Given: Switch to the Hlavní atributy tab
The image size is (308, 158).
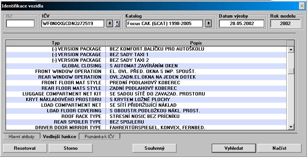Looking at the screenshot, I should 21,137.
